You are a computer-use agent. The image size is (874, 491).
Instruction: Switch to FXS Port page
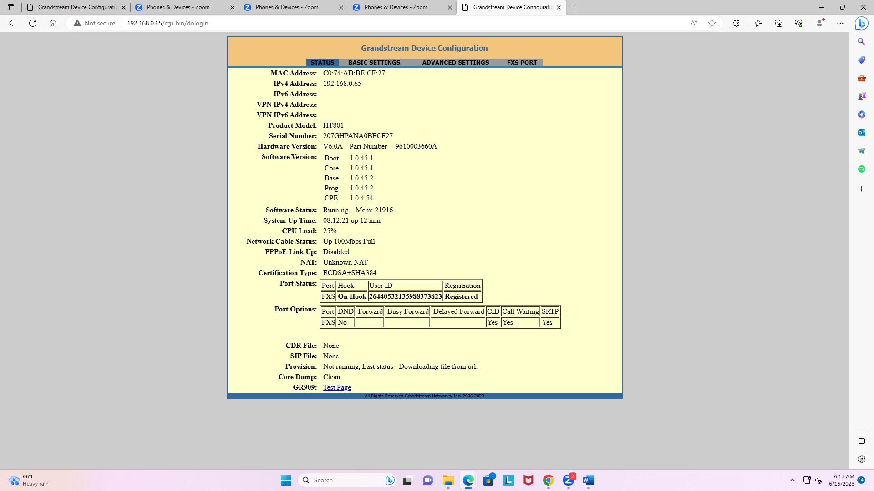[522, 63]
